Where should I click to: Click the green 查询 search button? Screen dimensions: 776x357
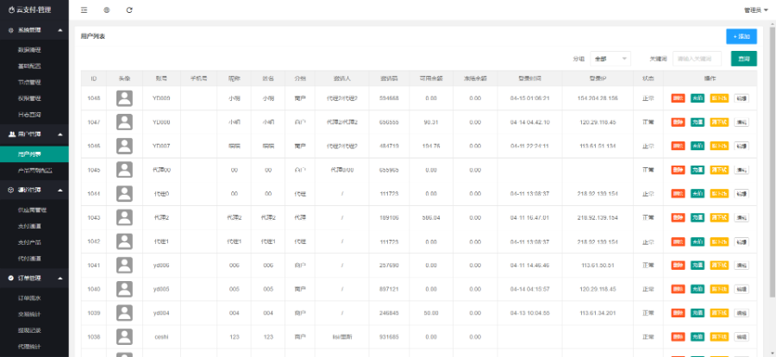(743, 59)
